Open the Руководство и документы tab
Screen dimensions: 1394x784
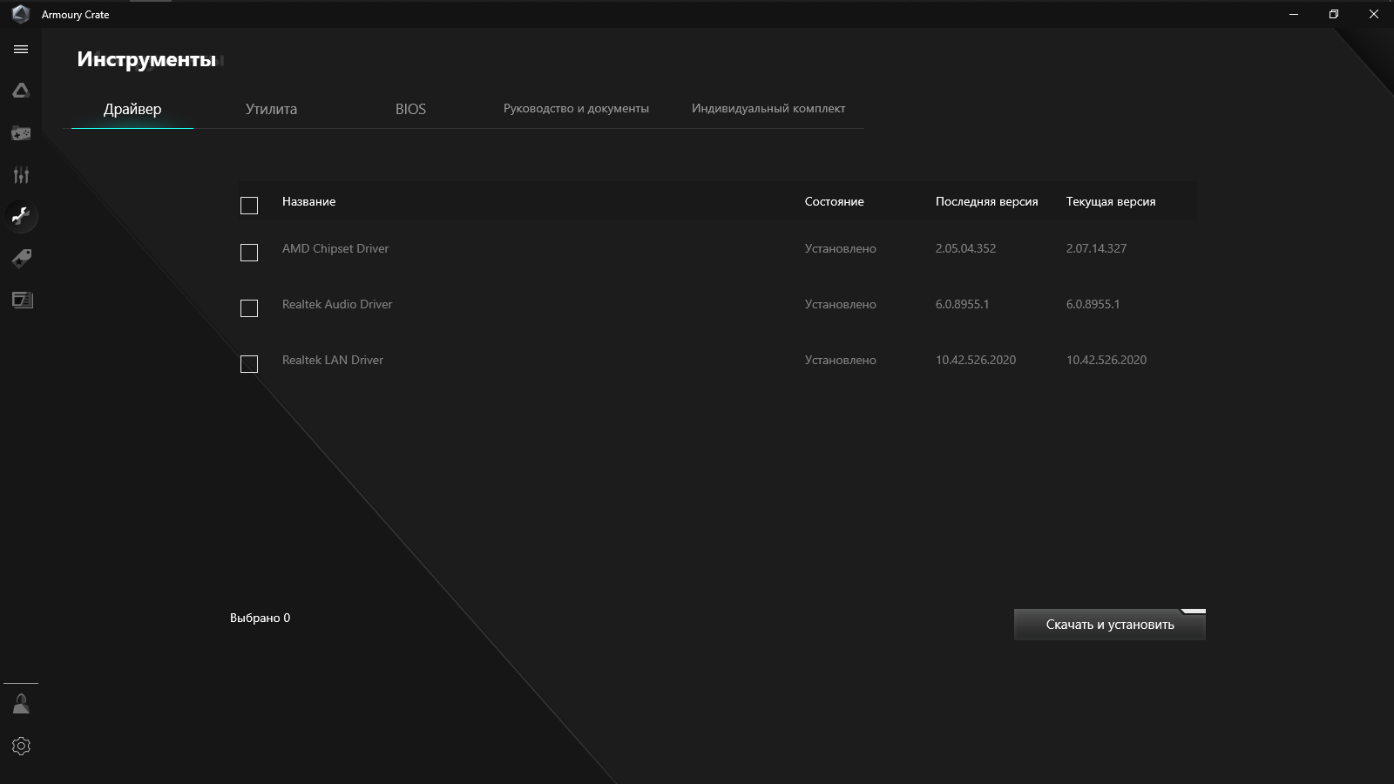[576, 109]
